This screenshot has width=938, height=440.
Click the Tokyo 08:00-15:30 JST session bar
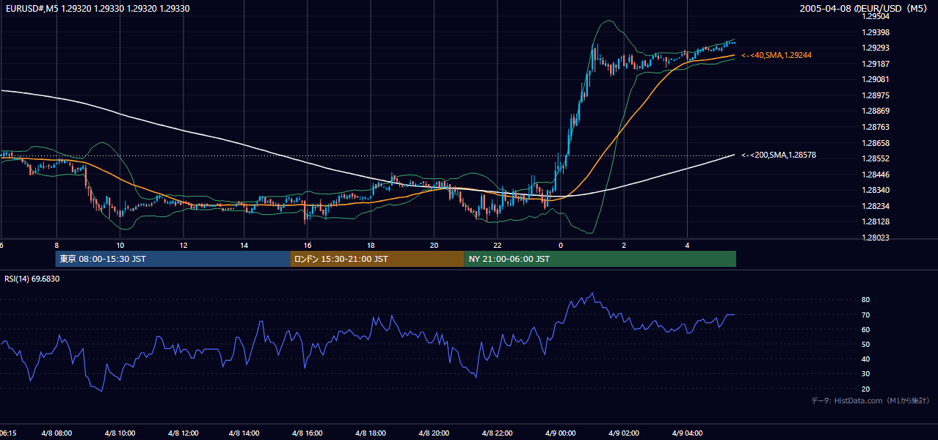coord(172,259)
